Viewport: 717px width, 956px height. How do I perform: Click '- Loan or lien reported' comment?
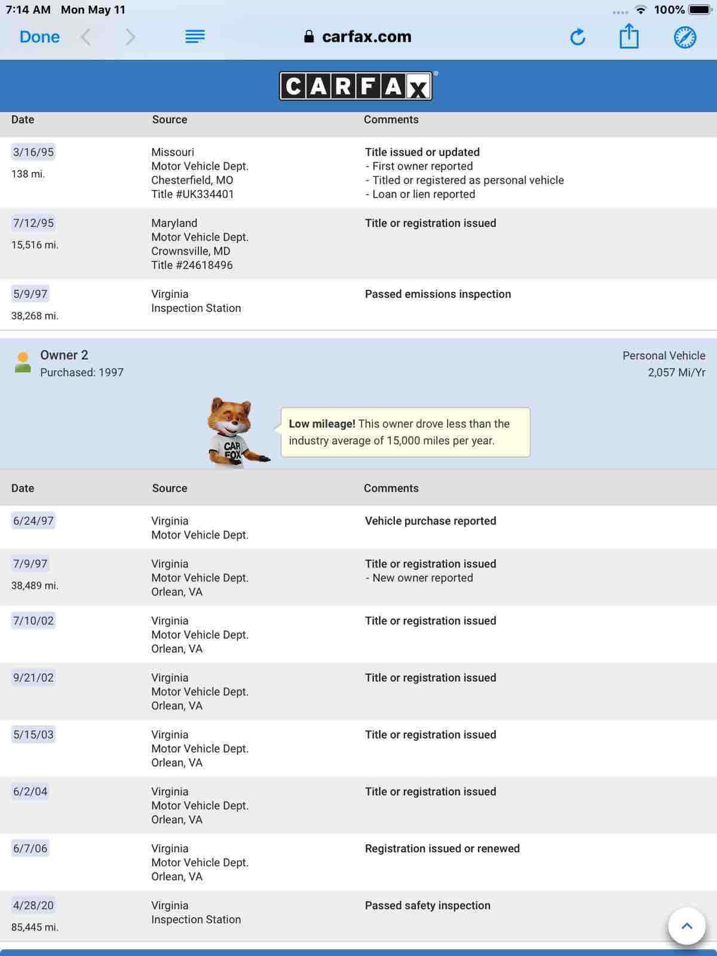pos(420,194)
